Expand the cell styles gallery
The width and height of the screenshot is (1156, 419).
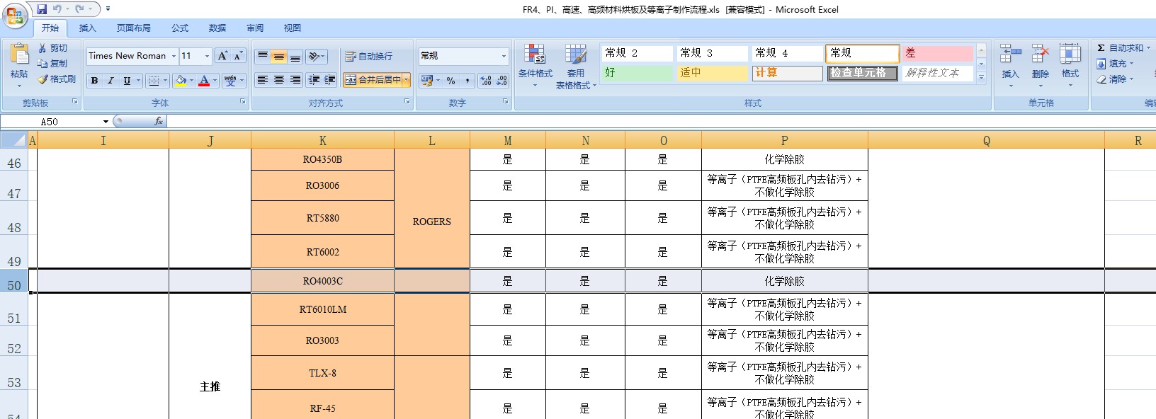pyautogui.click(x=981, y=77)
